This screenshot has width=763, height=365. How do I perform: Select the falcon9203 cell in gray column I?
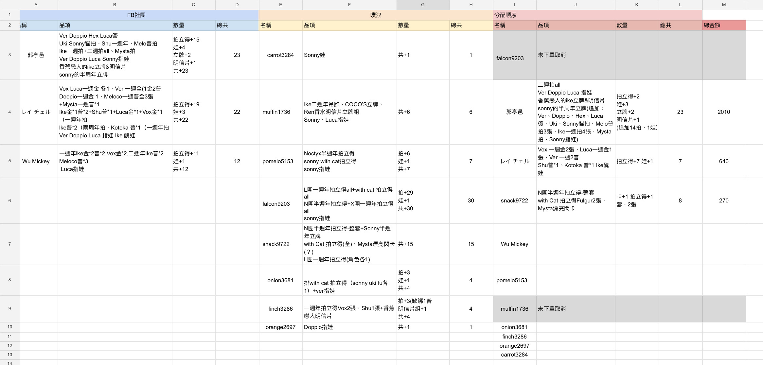(515, 55)
